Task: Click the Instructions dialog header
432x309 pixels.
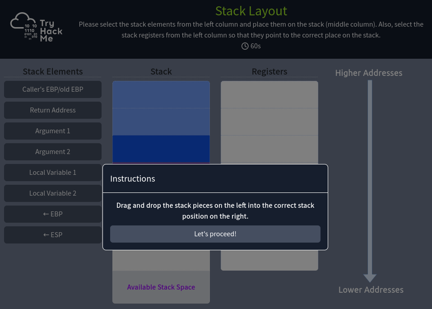Action: tap(215, 178)
